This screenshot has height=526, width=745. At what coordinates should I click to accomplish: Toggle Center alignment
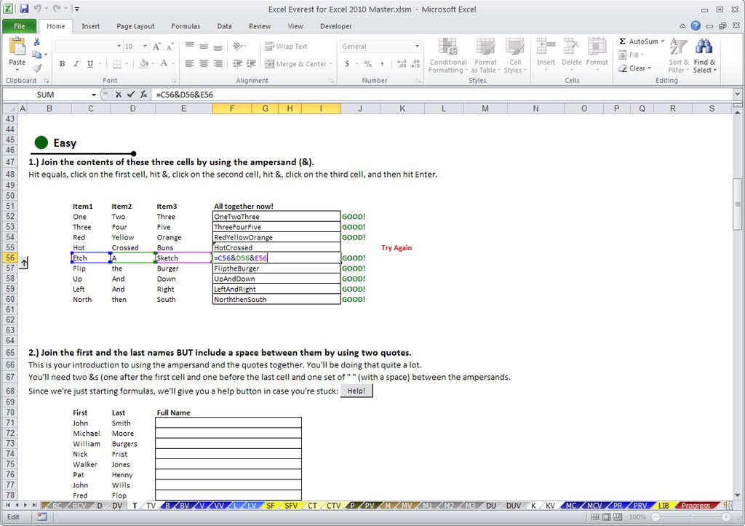click(204, 64)
